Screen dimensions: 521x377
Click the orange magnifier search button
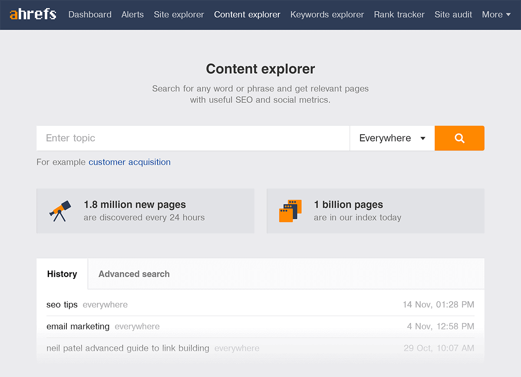point(459,138)
